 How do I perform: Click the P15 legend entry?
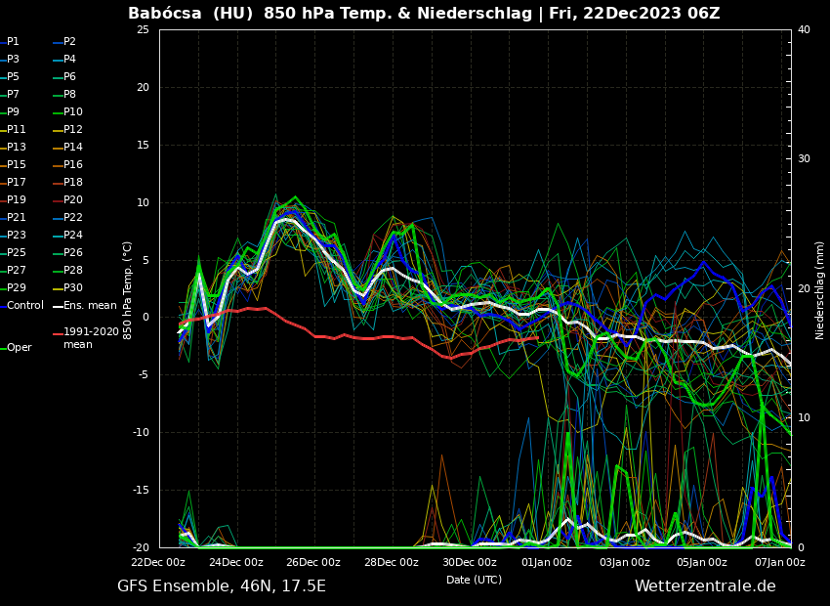point(17,165)
